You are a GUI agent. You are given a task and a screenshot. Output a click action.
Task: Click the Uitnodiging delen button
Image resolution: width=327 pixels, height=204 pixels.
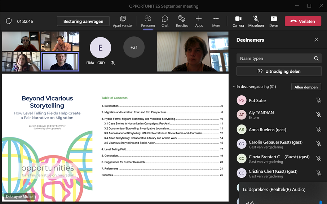279,71
